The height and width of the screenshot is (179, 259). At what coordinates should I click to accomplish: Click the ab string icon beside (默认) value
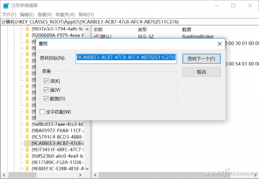96,37
